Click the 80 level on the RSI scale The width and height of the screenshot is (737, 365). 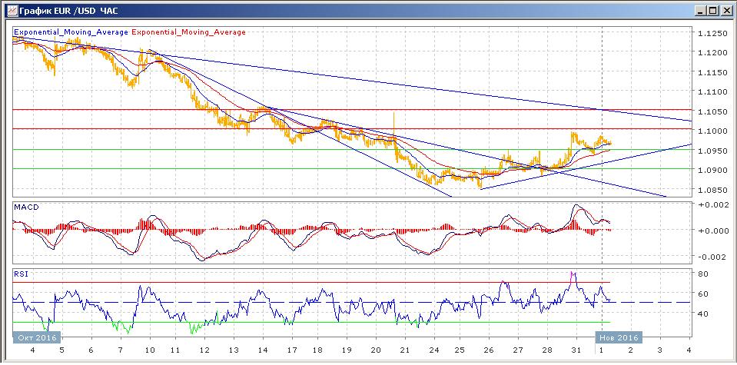tap(702, 274)
